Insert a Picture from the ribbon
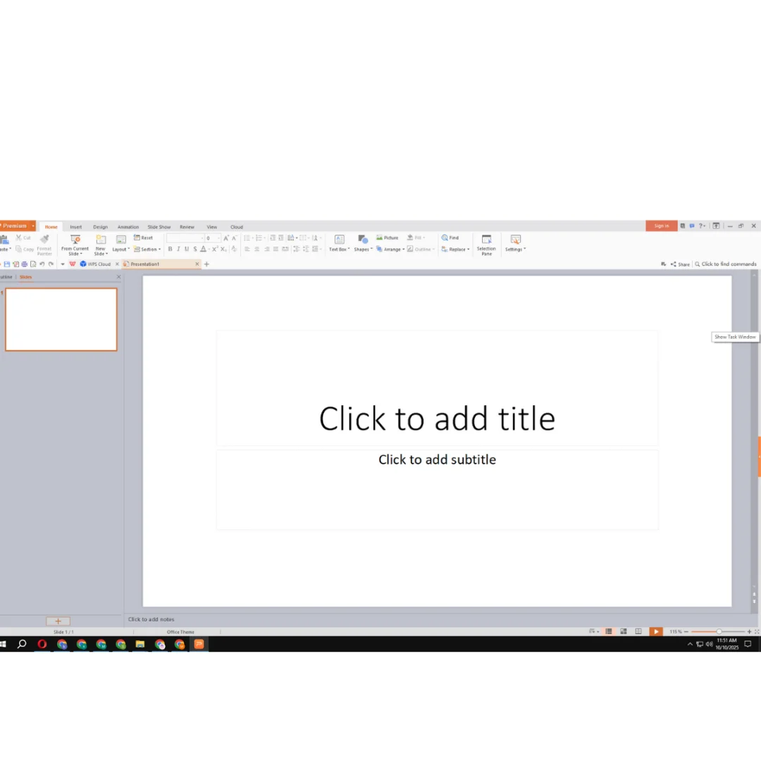 pyautogui.click(x=387, y=238)
